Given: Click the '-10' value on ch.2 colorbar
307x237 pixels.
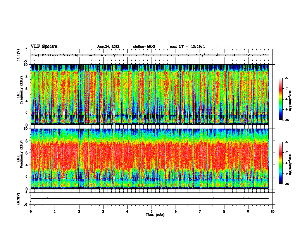Looking at the screenshot, I should pyautogui.click(x=286, y=184).
